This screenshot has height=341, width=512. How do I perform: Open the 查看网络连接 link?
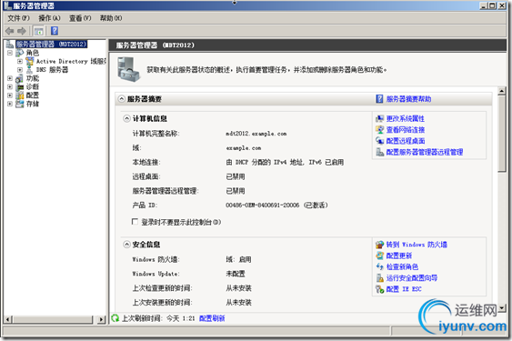click(x=406, y=130)
